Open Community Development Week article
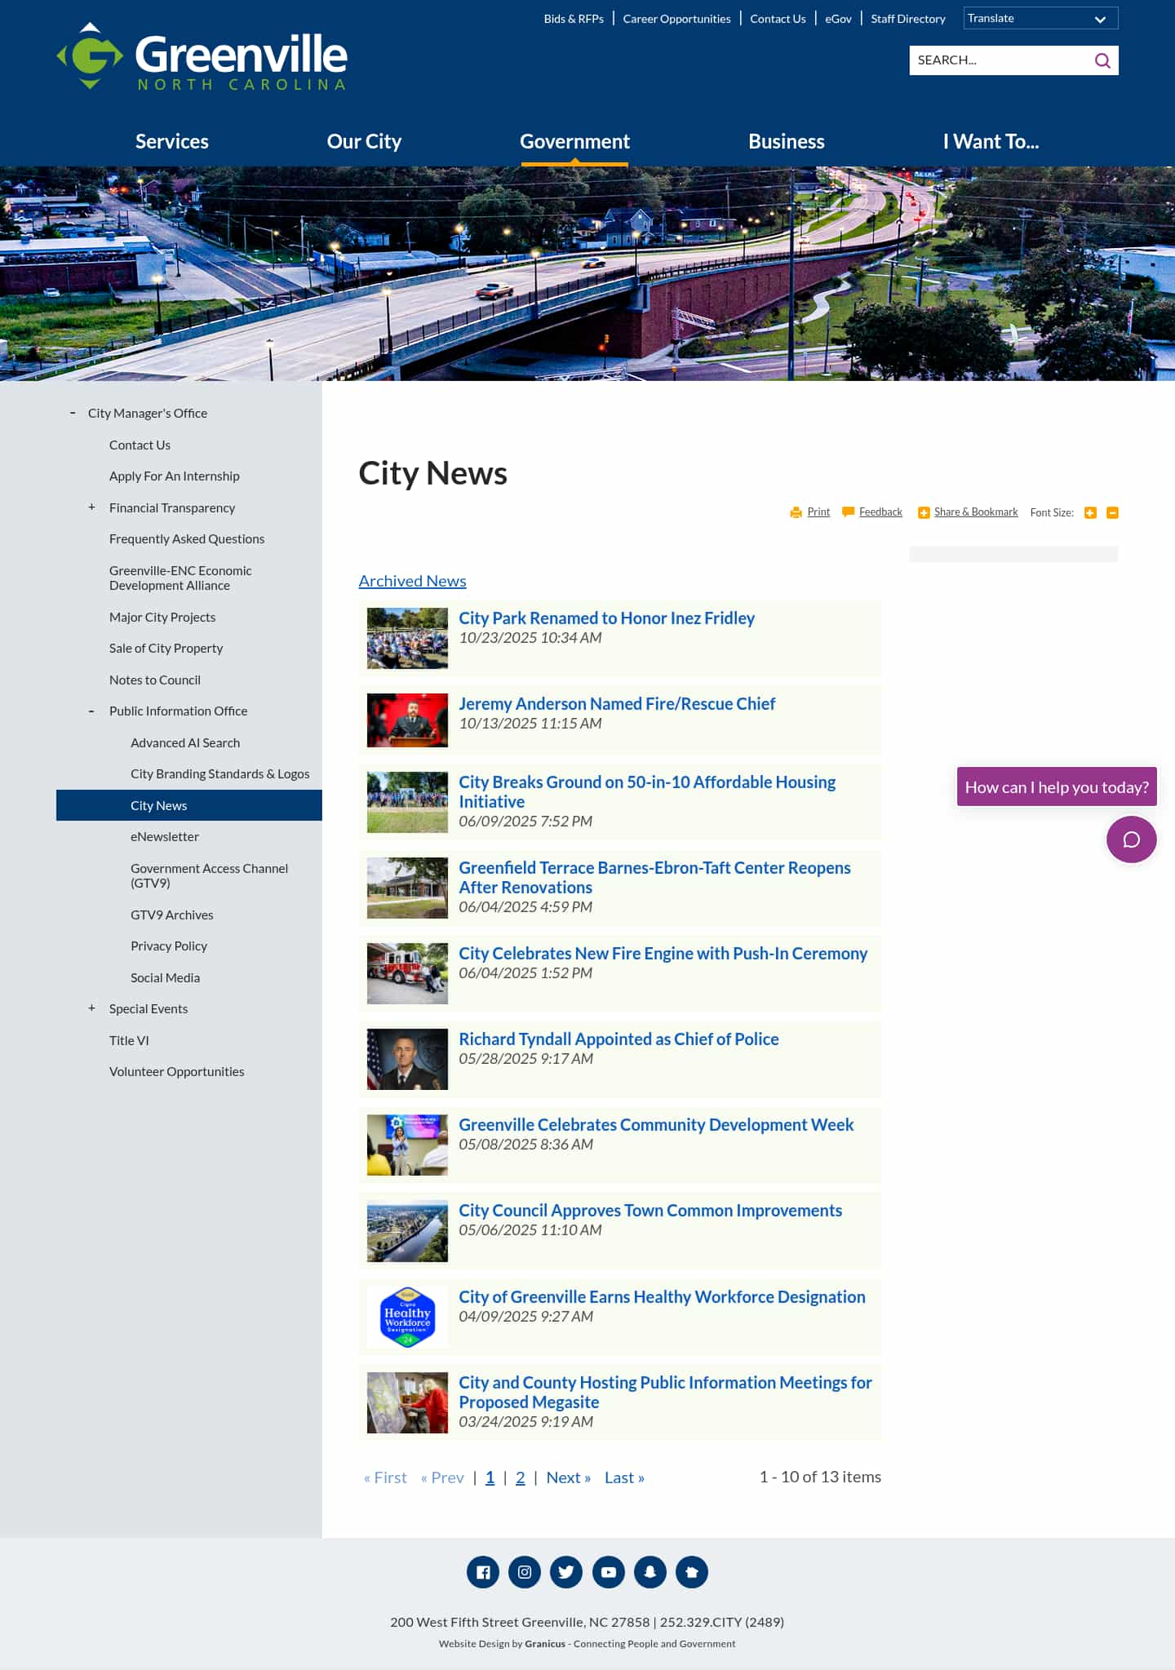The image size is (1175, 1670). point(656,1124)
